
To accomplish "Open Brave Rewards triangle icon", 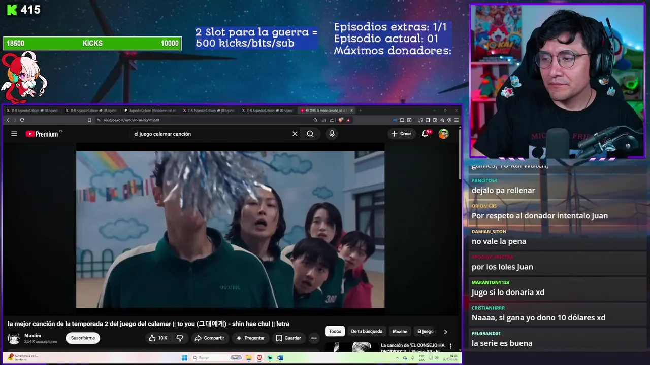I will pos(348,120).
